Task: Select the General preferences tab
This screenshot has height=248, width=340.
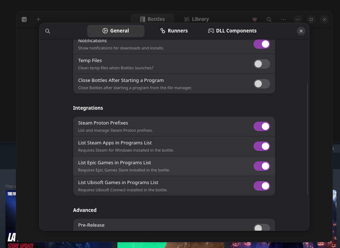Action: [x=116, y=31]
